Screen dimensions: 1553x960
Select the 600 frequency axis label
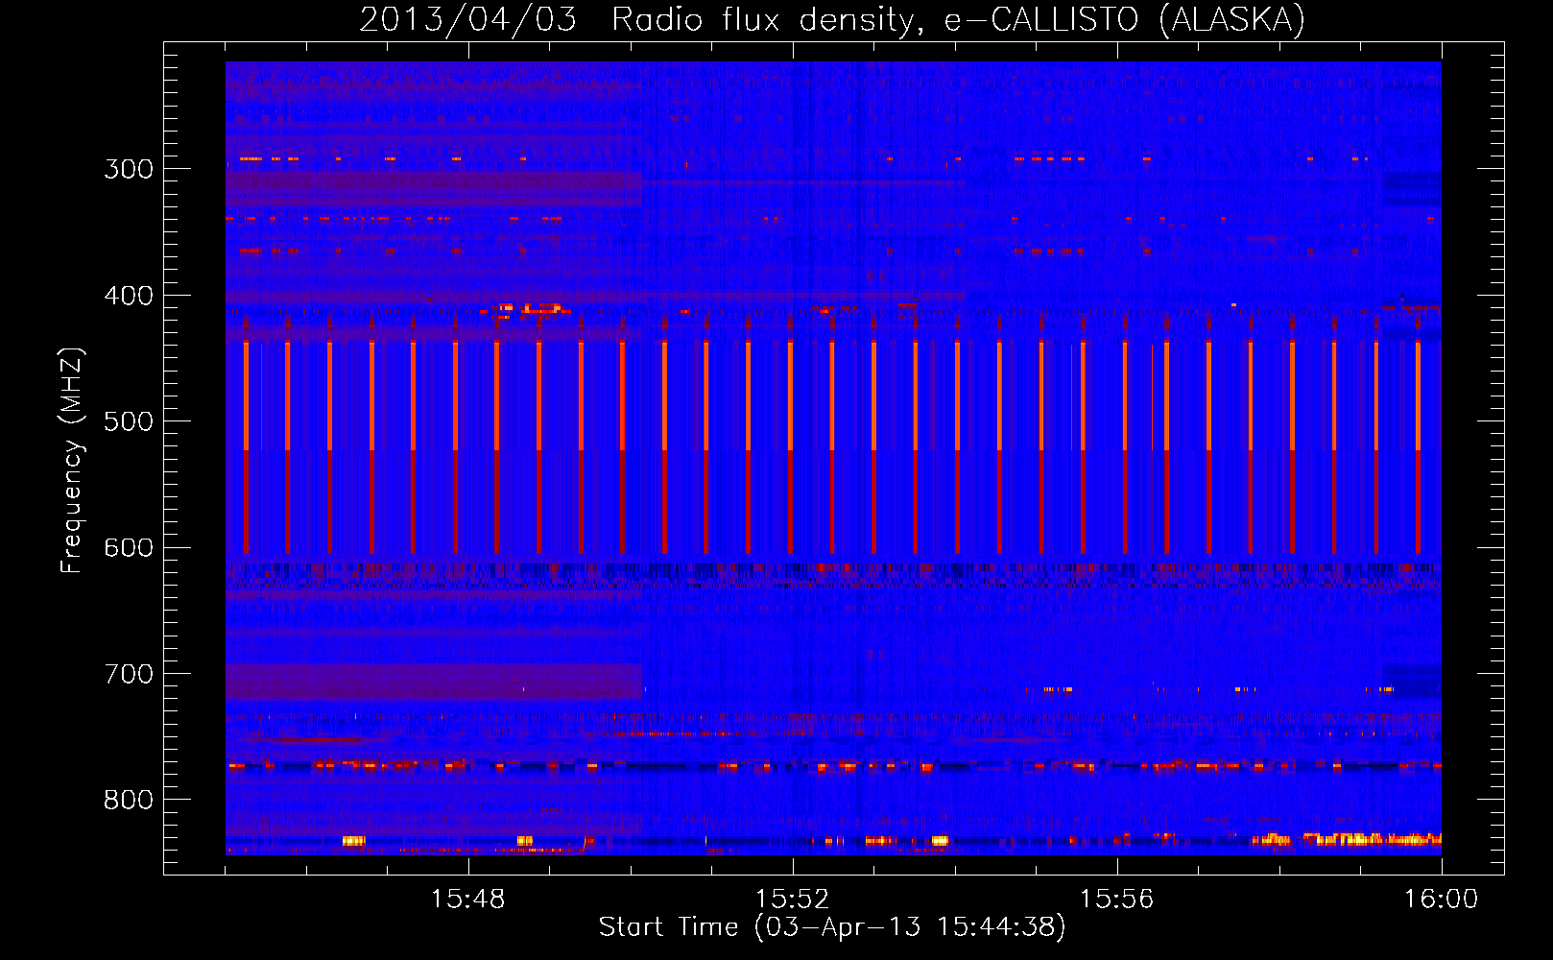pyautogui.click(x=129, y=548)
